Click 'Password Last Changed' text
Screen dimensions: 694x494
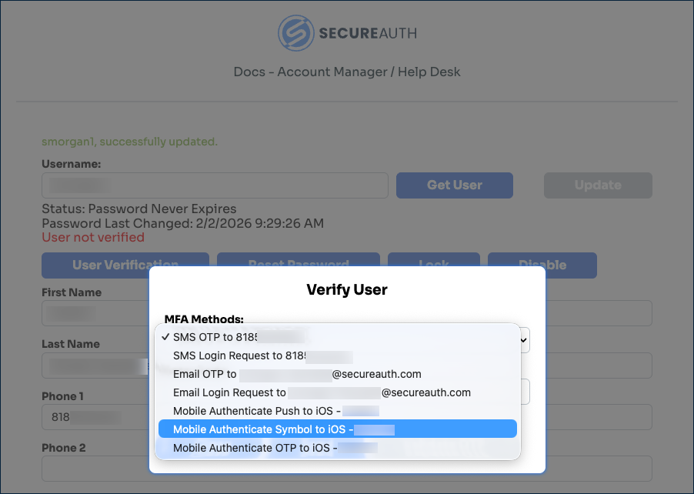point(183,224)
